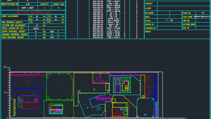Viewport: 211px width, 119px height.
Task: Click the 'CUTTING DATE' label
Action: 189,24
